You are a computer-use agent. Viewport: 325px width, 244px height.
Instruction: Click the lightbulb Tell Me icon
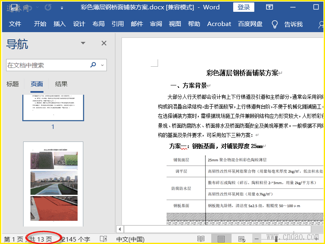coord(275,24)
